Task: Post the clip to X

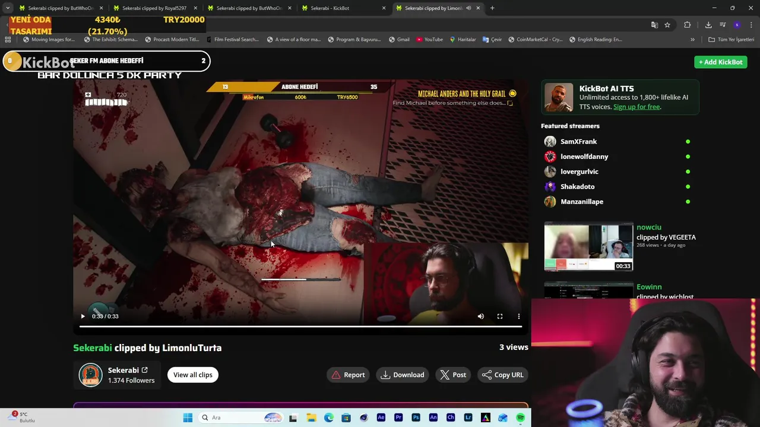Action: pos(453,375)
